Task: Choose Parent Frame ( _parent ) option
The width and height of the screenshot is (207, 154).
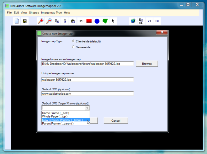Action: pyautogui.click(x=66, y=124)
